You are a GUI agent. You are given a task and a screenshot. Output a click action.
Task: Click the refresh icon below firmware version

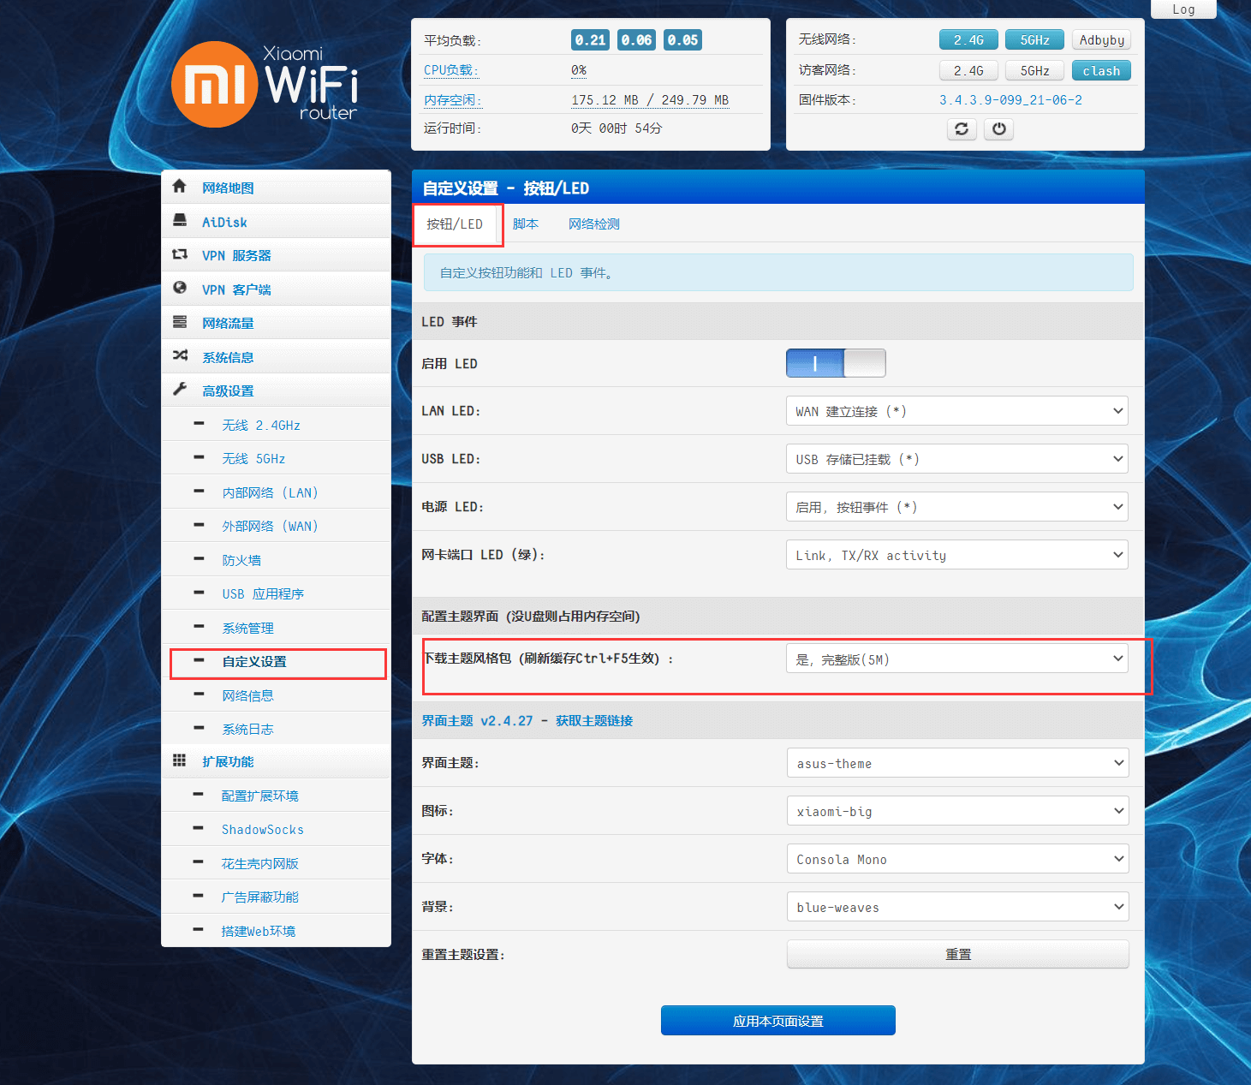[x=962, y=129]
